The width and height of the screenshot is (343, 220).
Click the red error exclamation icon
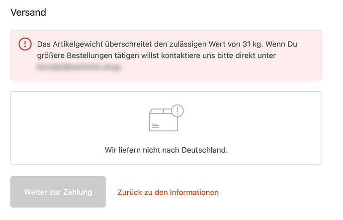click(25, 44)
